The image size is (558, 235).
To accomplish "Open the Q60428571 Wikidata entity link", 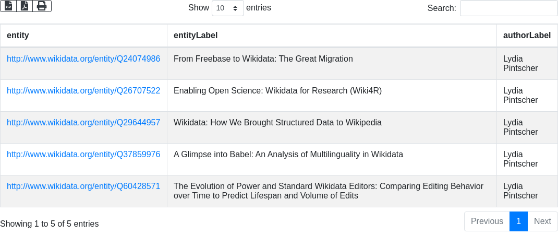I will point(83,186).
